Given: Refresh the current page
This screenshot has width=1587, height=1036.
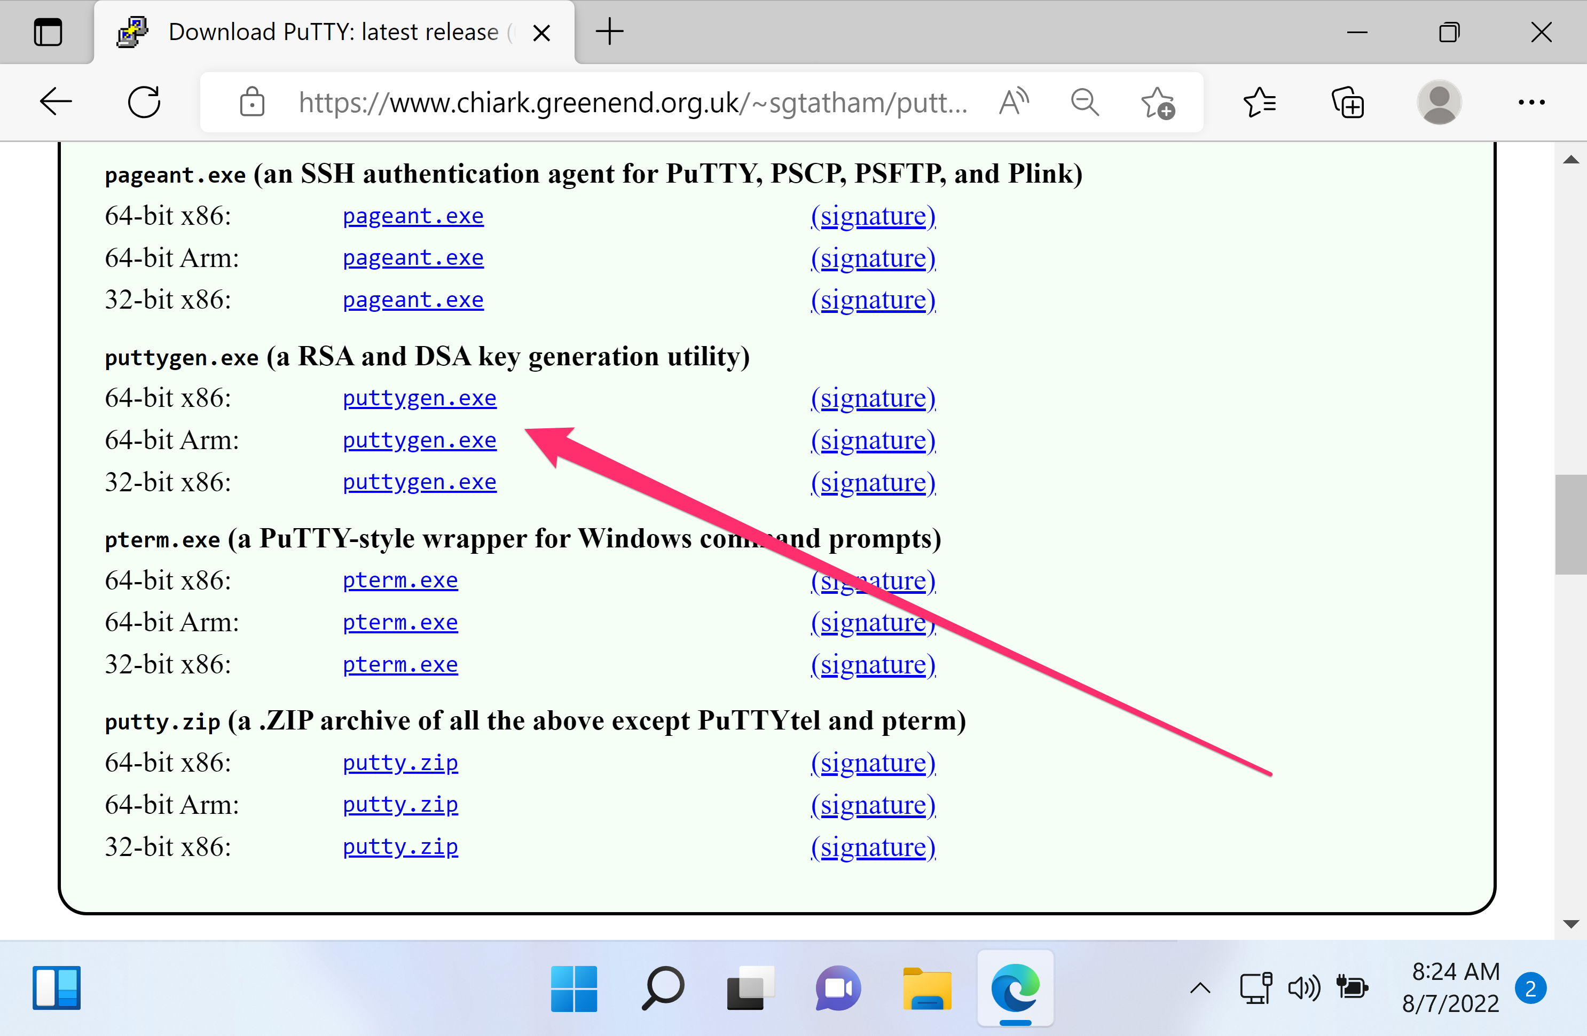Looking at the screenshot, I should [144, 102].
